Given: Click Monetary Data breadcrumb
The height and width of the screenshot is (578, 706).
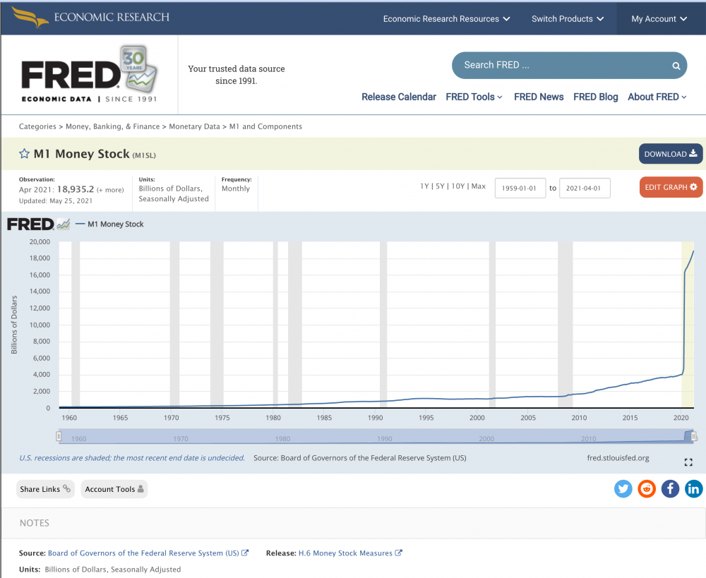Looking at the screenshot, I should click(195, 126).
